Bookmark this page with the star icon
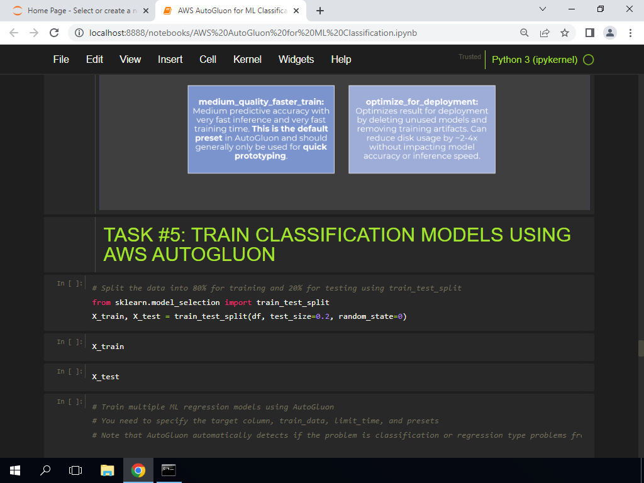This screenshot has height=483, width=644. (x=565, y=33)
